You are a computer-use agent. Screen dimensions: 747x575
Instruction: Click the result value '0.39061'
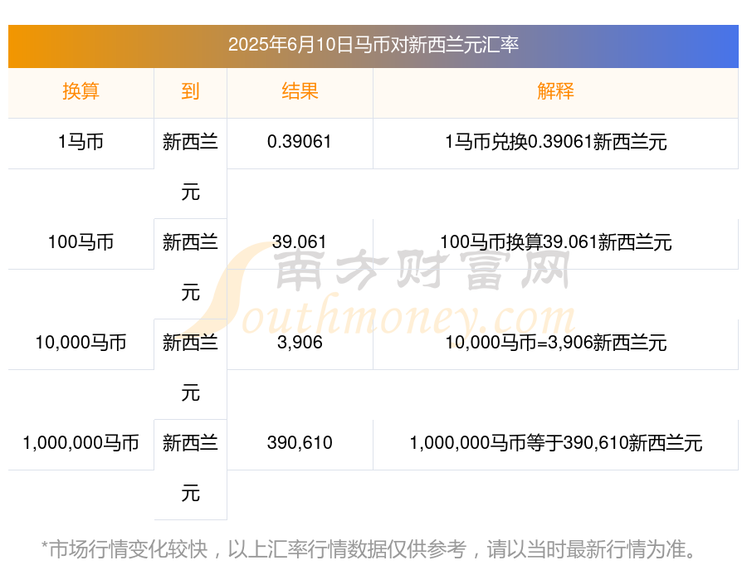coord(299,142)
